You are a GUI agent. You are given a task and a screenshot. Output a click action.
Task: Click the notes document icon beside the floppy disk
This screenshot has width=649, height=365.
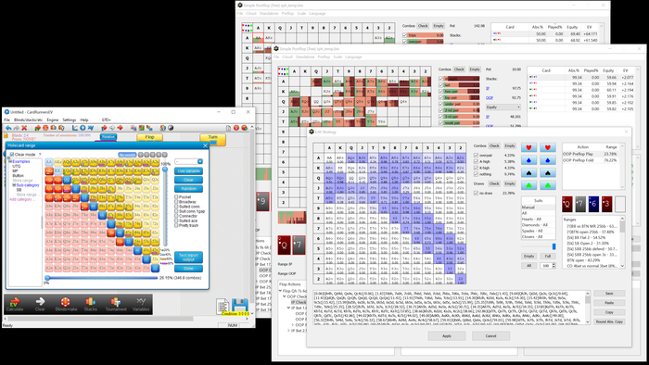tap(223, 307)
